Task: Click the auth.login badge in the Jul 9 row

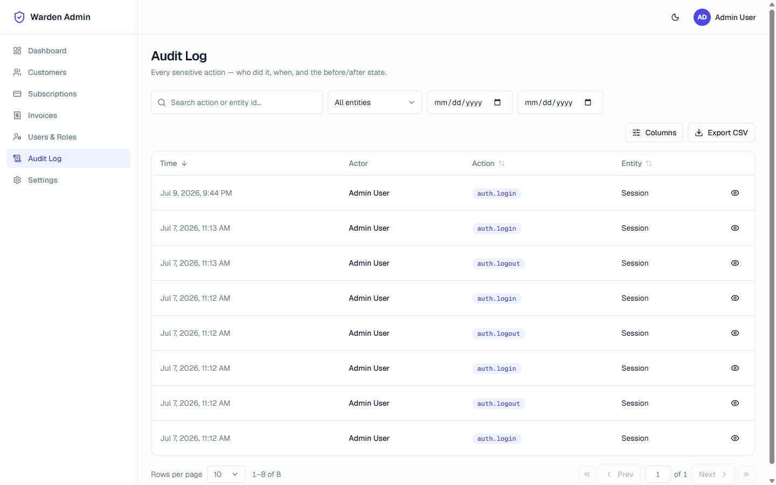Action: coord(497,193)
